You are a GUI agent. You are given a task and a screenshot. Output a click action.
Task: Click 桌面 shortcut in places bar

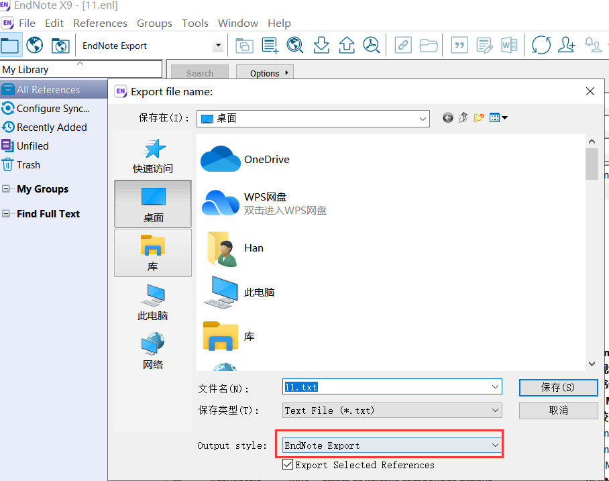point(153,204)
